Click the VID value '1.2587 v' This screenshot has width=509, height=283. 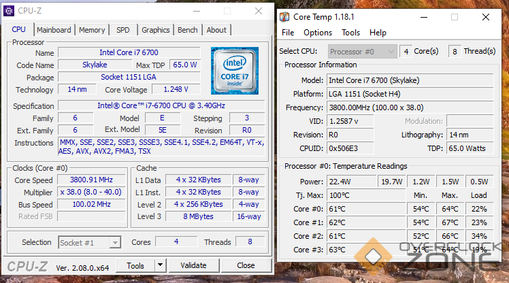[x=350, y=121]
